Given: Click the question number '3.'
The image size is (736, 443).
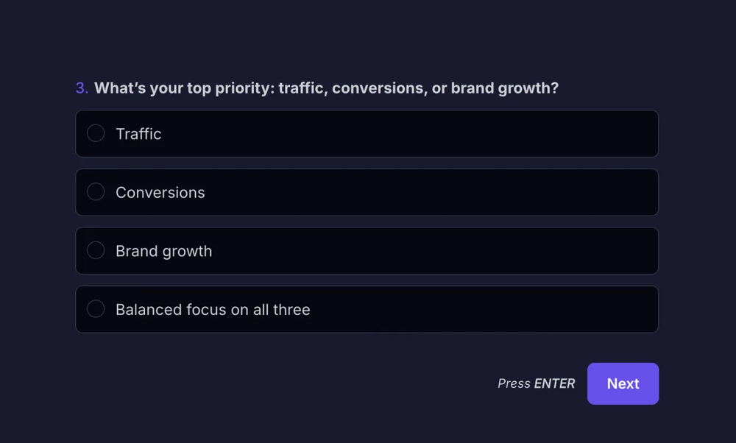Looking at the screenshot, I should point(81,88).
